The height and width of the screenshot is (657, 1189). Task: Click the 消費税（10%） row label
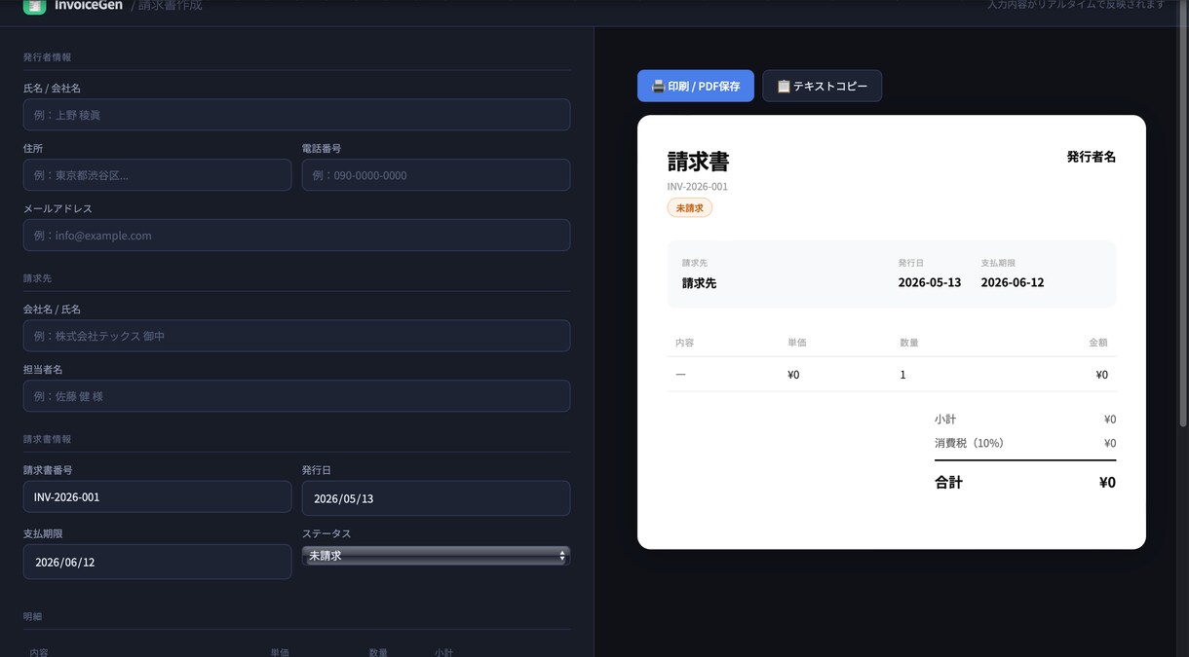969,443
